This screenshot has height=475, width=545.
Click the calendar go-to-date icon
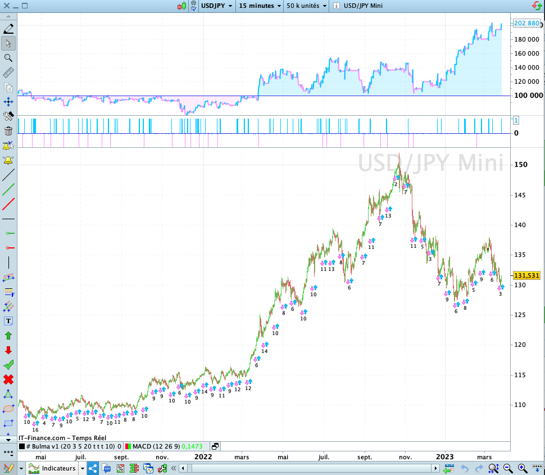(449, 468)
